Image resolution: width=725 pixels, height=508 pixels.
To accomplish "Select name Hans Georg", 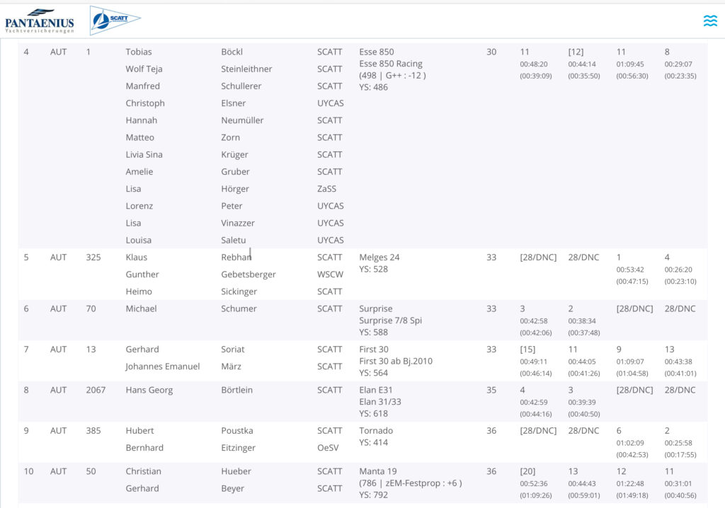I will tap(149, 390).
